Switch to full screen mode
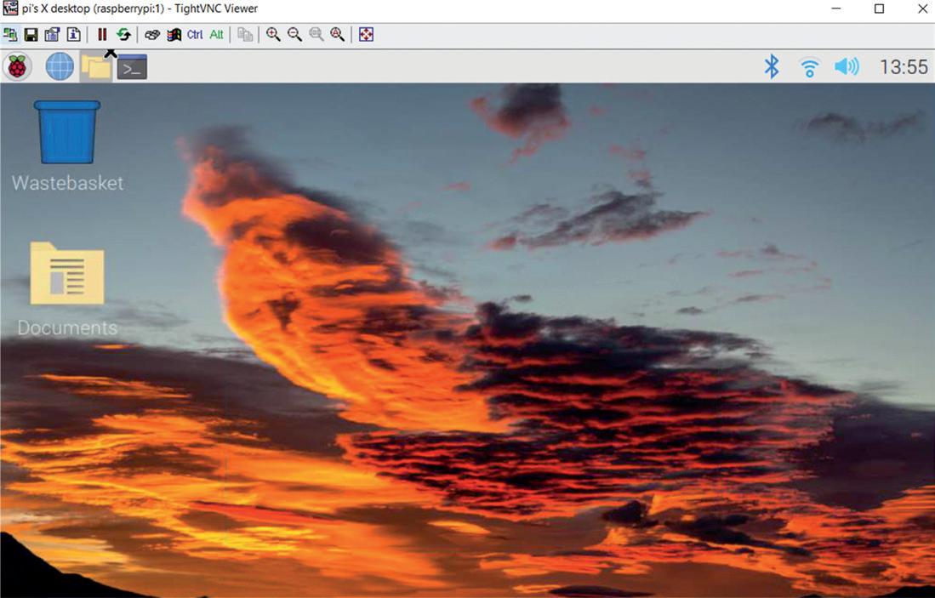Viewport: 935px width, 598px height. coord(366,35)
